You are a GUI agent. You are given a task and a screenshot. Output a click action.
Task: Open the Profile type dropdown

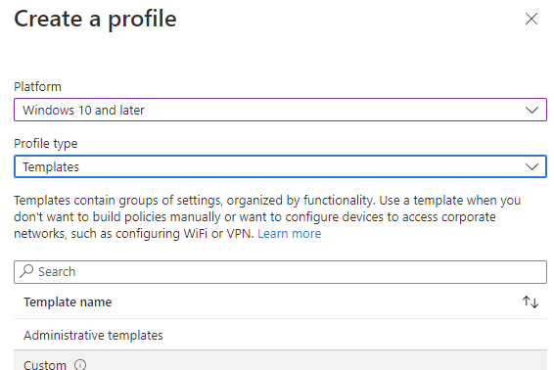point(280,166)
